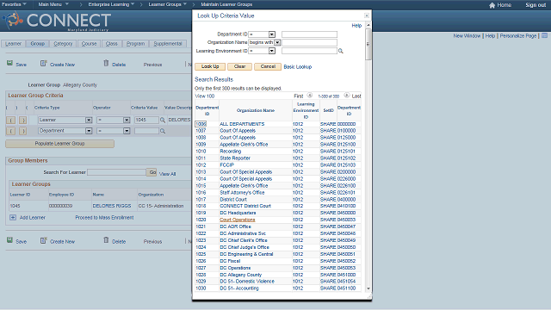Viewport: 551px width, 310px height.
Task: Open Criteria Value lookup beside 1045
Action: pyautogui.click(x=163, y=121)
